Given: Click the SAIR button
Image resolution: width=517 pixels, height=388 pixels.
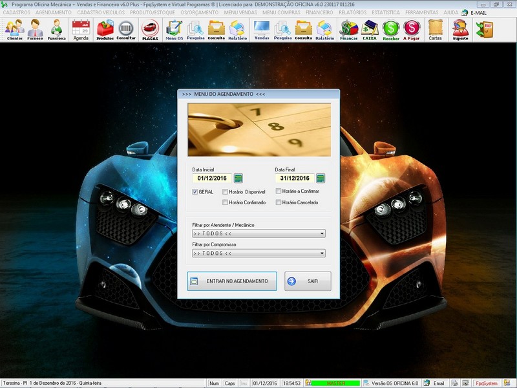Looking at the screenshot, I should (308, 281).
